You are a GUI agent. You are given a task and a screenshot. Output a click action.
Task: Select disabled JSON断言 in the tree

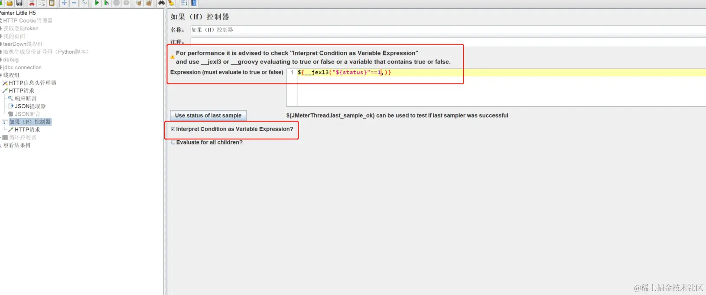[27, 114]
